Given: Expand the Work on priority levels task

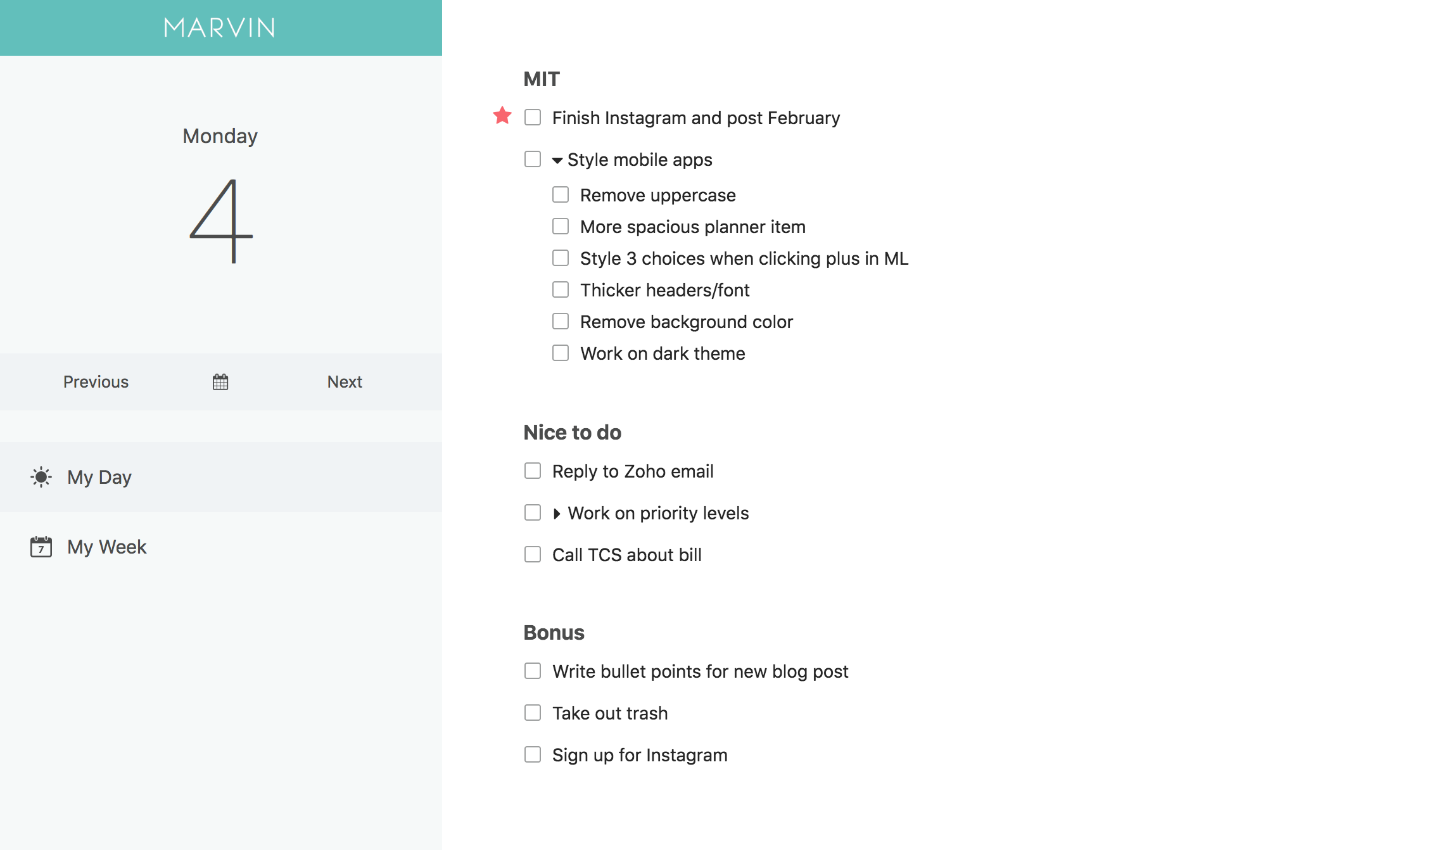Looking at the screenshot, I should click(557, 514).
